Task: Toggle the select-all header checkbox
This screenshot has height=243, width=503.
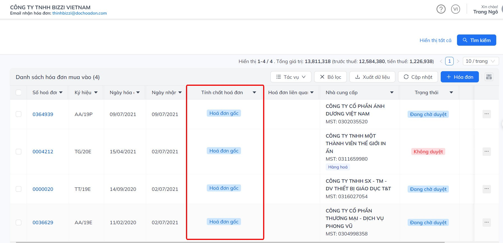Action: click(x=19, y=92)
